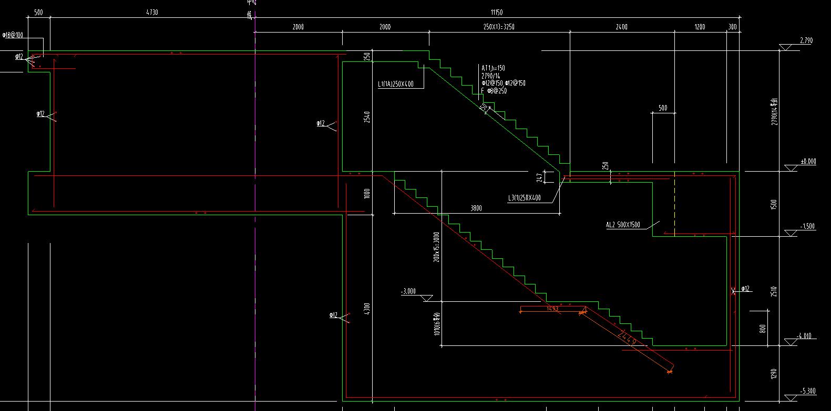Click the L3(1)250X400 beam label
Viewport: 831px width, 411px height.
click(524, 198)
